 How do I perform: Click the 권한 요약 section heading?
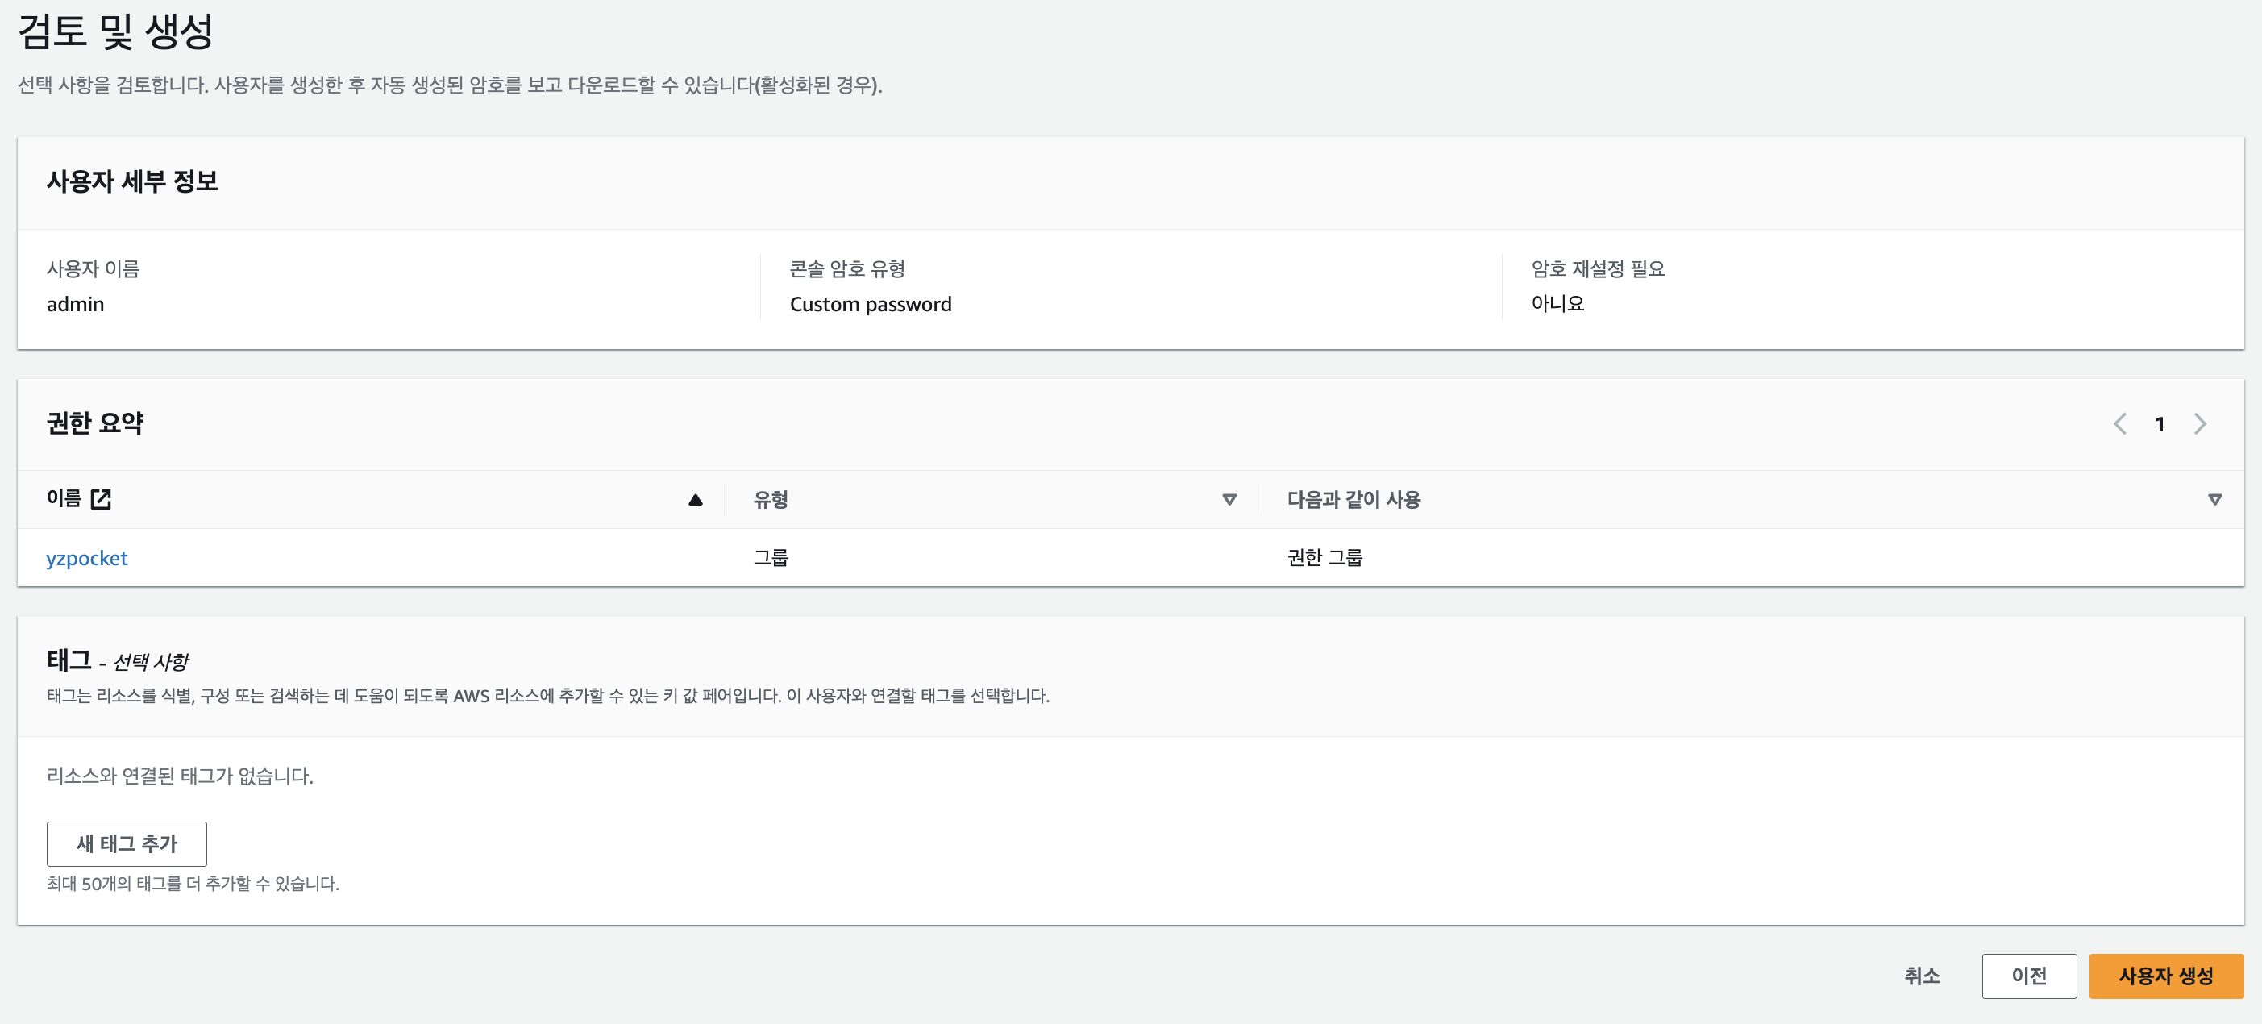pyautogui.click(x=95, y=423)
